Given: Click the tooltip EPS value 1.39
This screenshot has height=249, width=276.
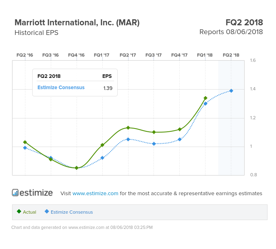Looking at the screenshot, I should 108,88.
